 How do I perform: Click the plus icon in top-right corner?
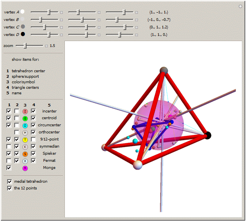click(x=240, y=6)
